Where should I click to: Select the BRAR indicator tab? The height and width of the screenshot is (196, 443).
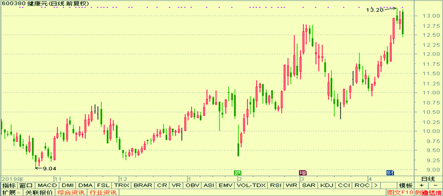click(x=143, y=186)
